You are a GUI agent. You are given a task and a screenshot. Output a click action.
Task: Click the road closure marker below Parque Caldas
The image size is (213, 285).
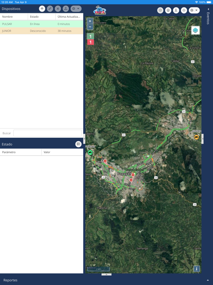pos(133,175)
